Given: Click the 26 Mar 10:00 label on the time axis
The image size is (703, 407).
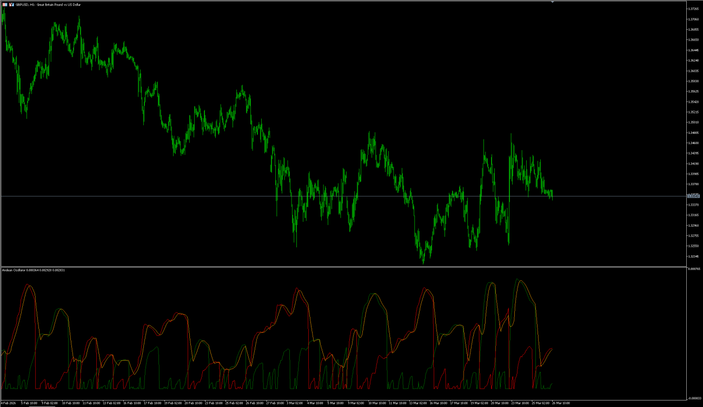Looking at the screenshot, I should [x=560, y=403].
